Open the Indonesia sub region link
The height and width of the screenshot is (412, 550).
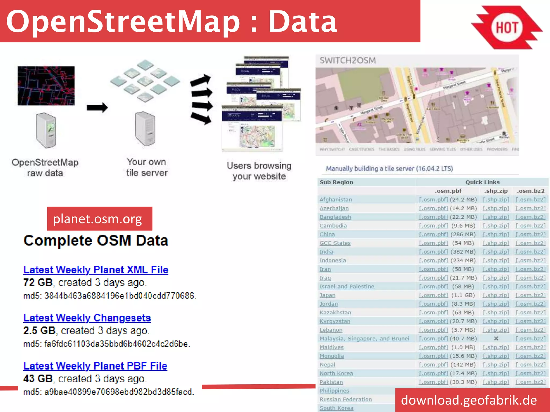[x=332, y=260]
